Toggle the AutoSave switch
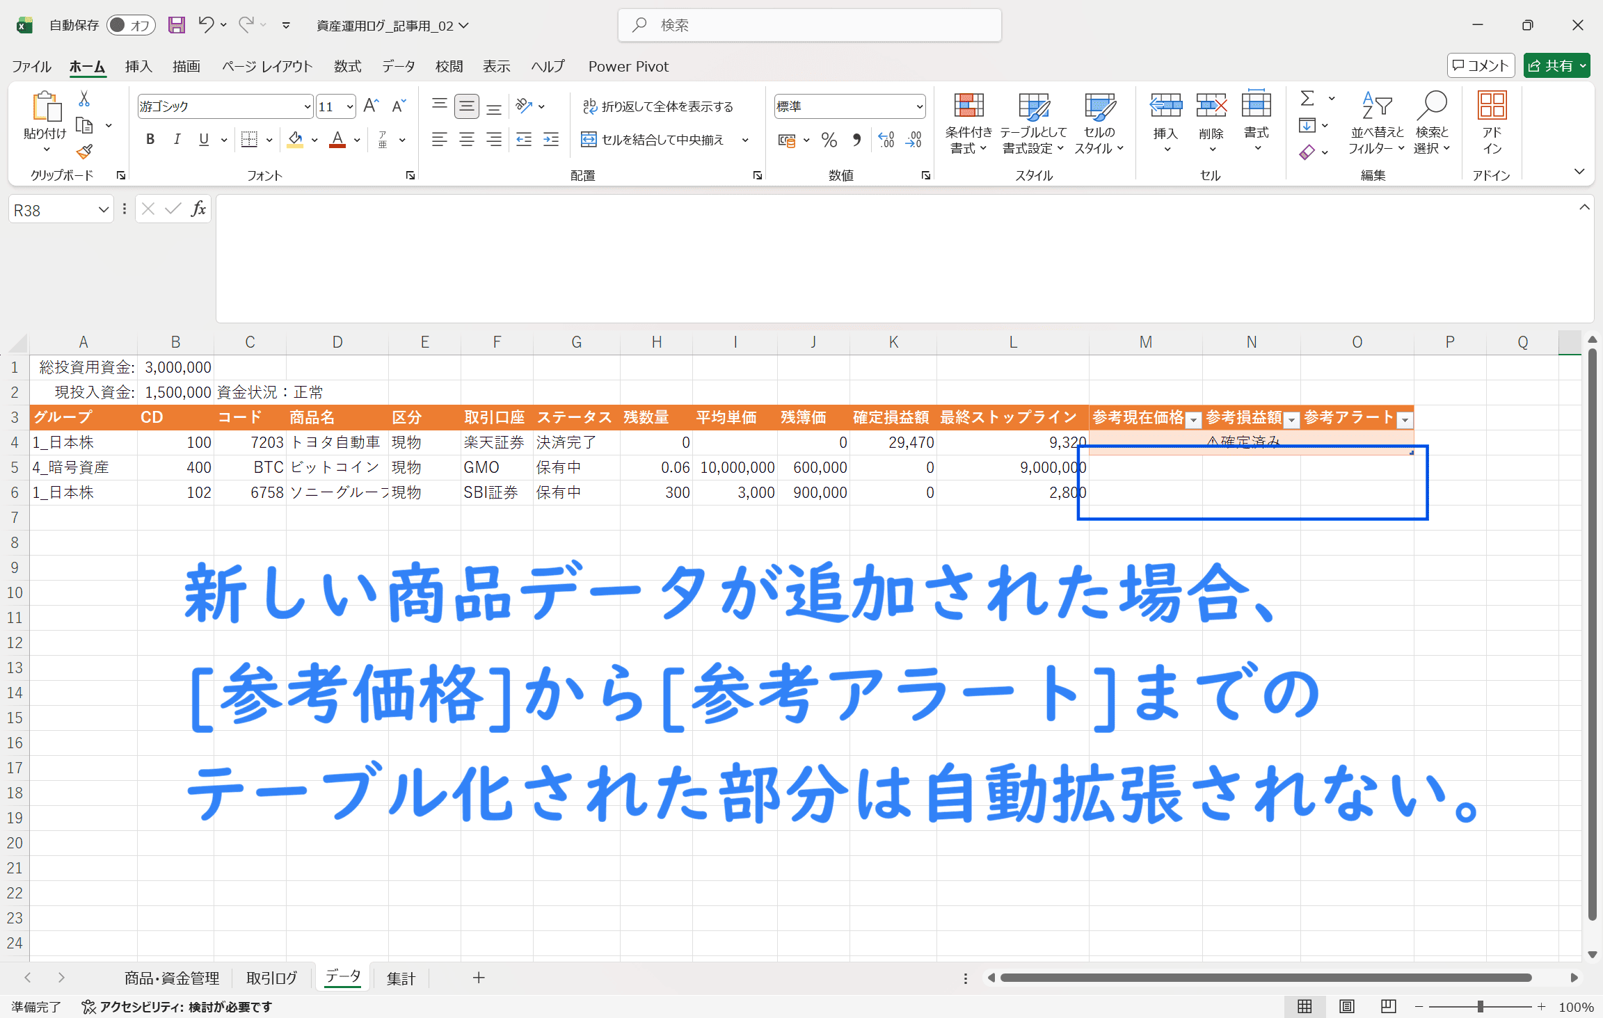Image resolution: width=1603 pixels, height=1018 pixels. [x=131, y=25]
